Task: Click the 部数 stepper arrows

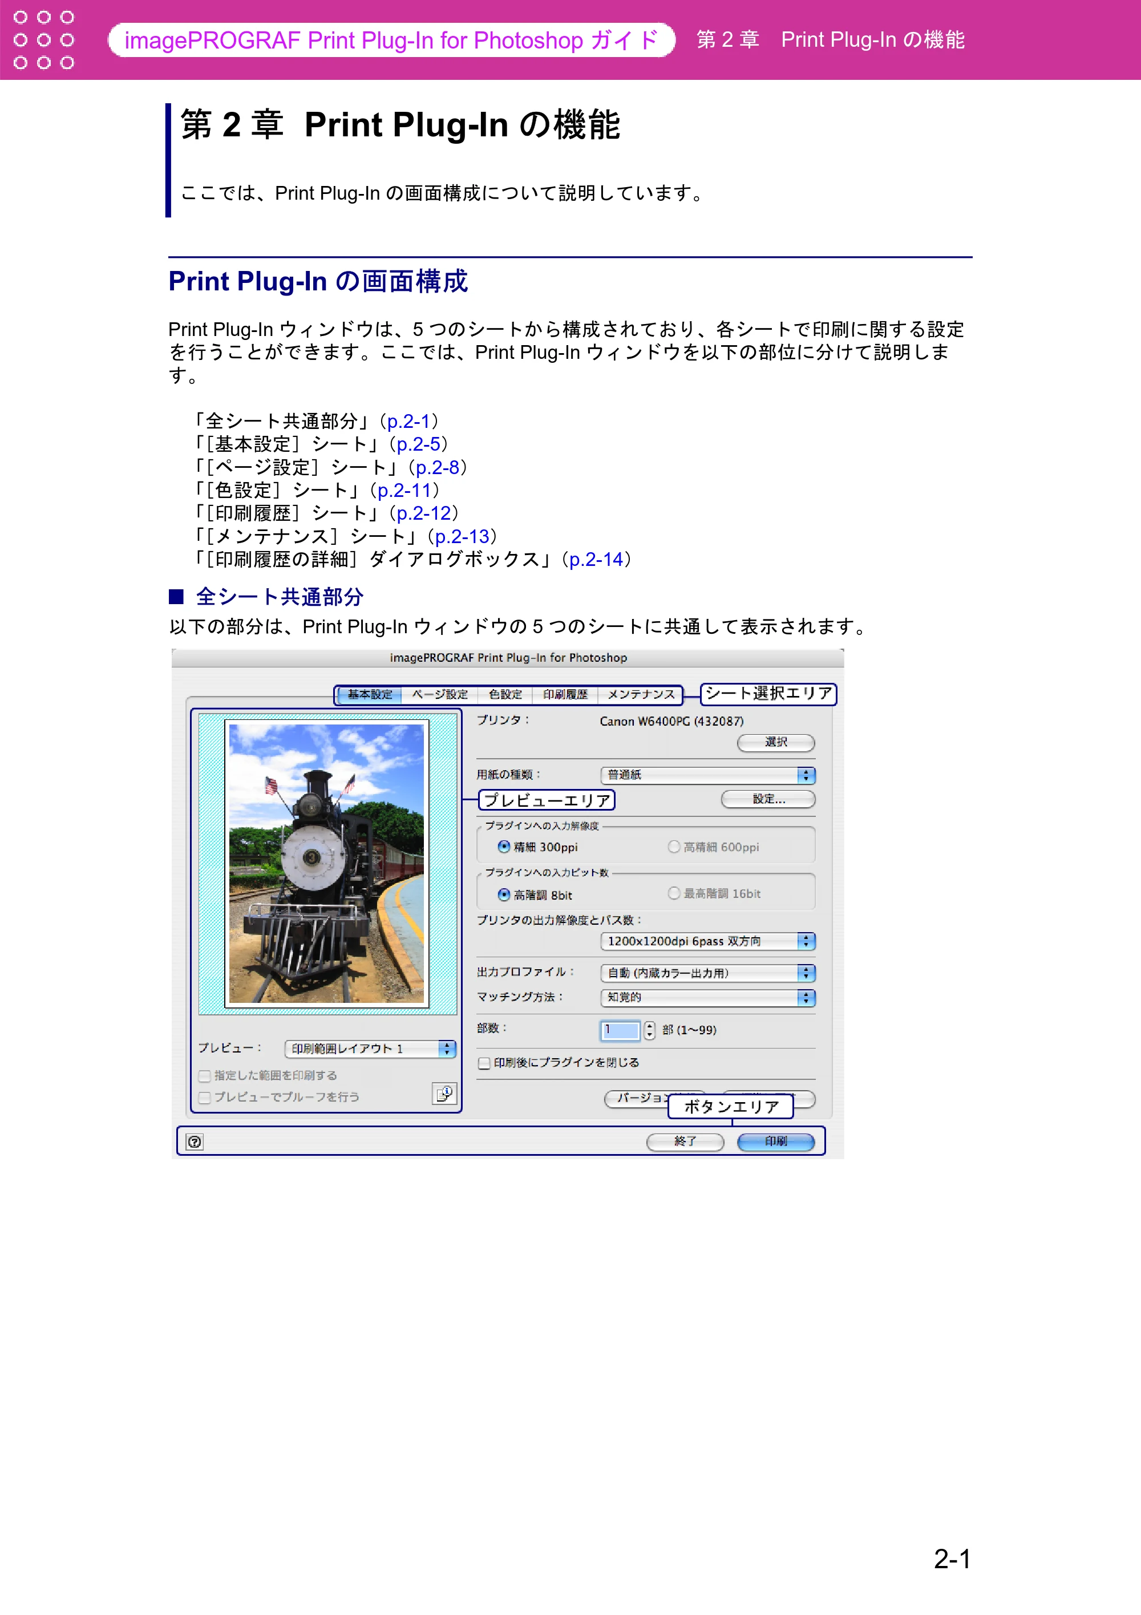Action: (649, 1030)
